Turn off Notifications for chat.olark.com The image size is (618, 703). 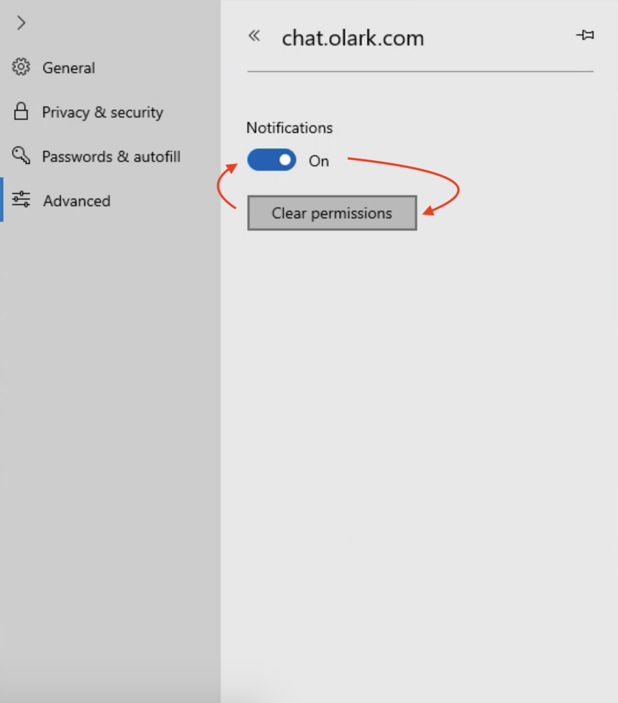tap(271, 160)
